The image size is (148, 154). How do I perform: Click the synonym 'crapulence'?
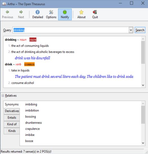tap(32, 129)
